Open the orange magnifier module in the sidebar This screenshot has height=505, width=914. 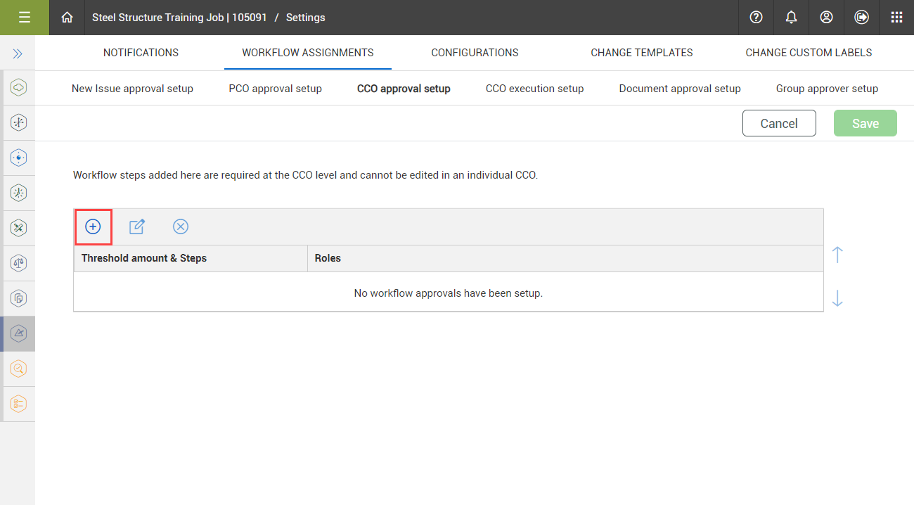coord(18,369)
